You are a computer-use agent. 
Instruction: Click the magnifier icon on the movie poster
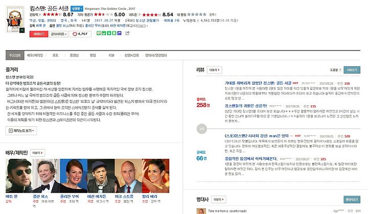[x=22, y=30]
